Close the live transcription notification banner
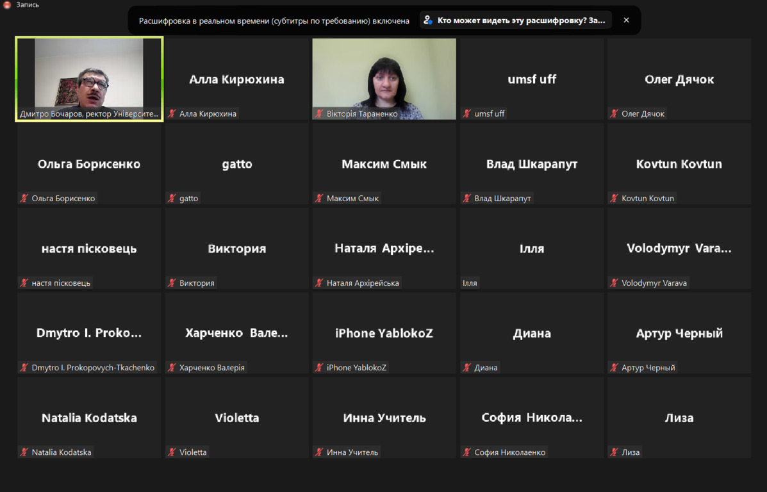Screen dimensions: 767x492 626,20
